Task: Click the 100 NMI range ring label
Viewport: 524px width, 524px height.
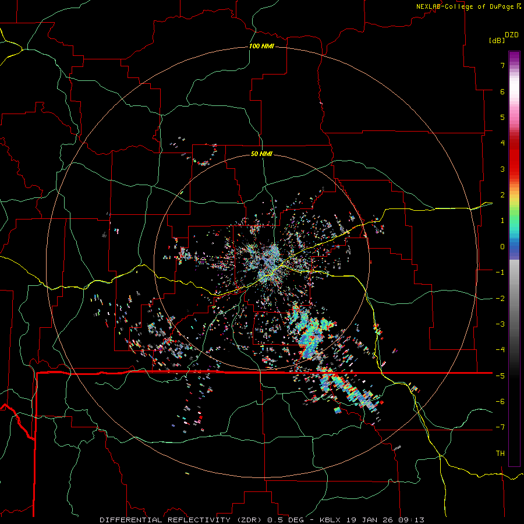Action: coord(261,46)
